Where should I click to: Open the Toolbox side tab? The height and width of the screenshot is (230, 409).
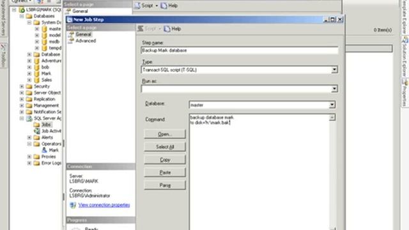(3, 56)
